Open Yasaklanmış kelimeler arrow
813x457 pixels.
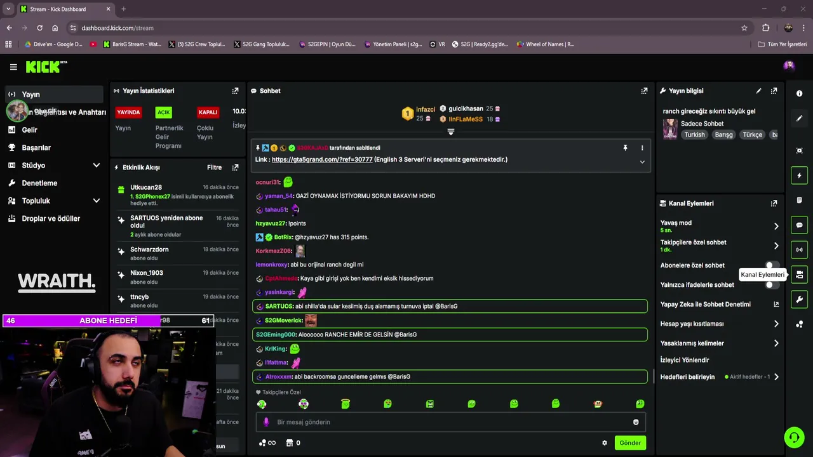tap(776, 343)
